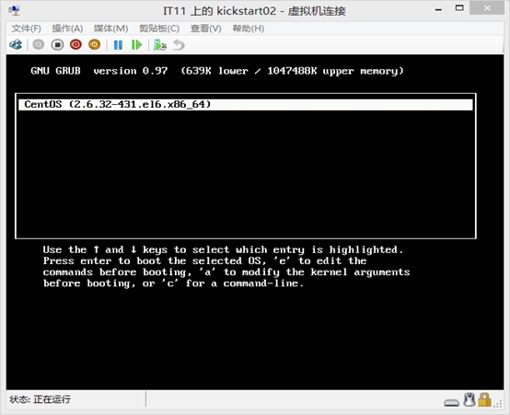Create a checkpoint using the snapshot icon

point(160,45)
